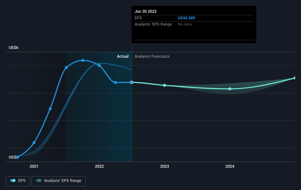Click the EPS data point at the 2022 mark

point(99,65)
